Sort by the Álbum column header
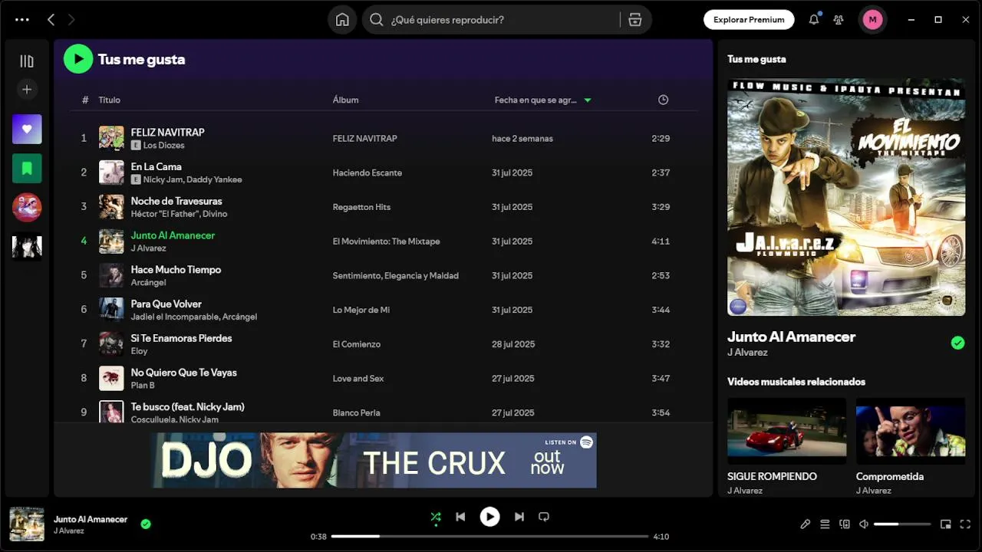Screen dimensions: 982x552 point(345,100)
